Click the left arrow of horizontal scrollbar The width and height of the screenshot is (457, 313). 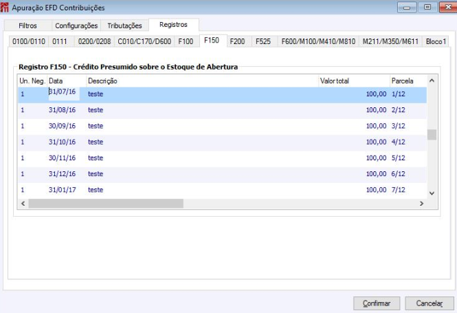[23, 204]
